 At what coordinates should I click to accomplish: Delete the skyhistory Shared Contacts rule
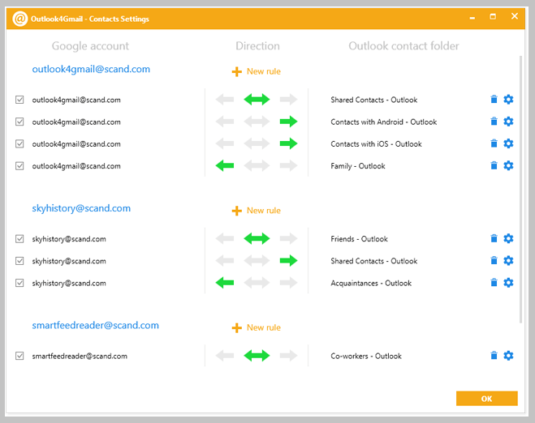point(494,261)
